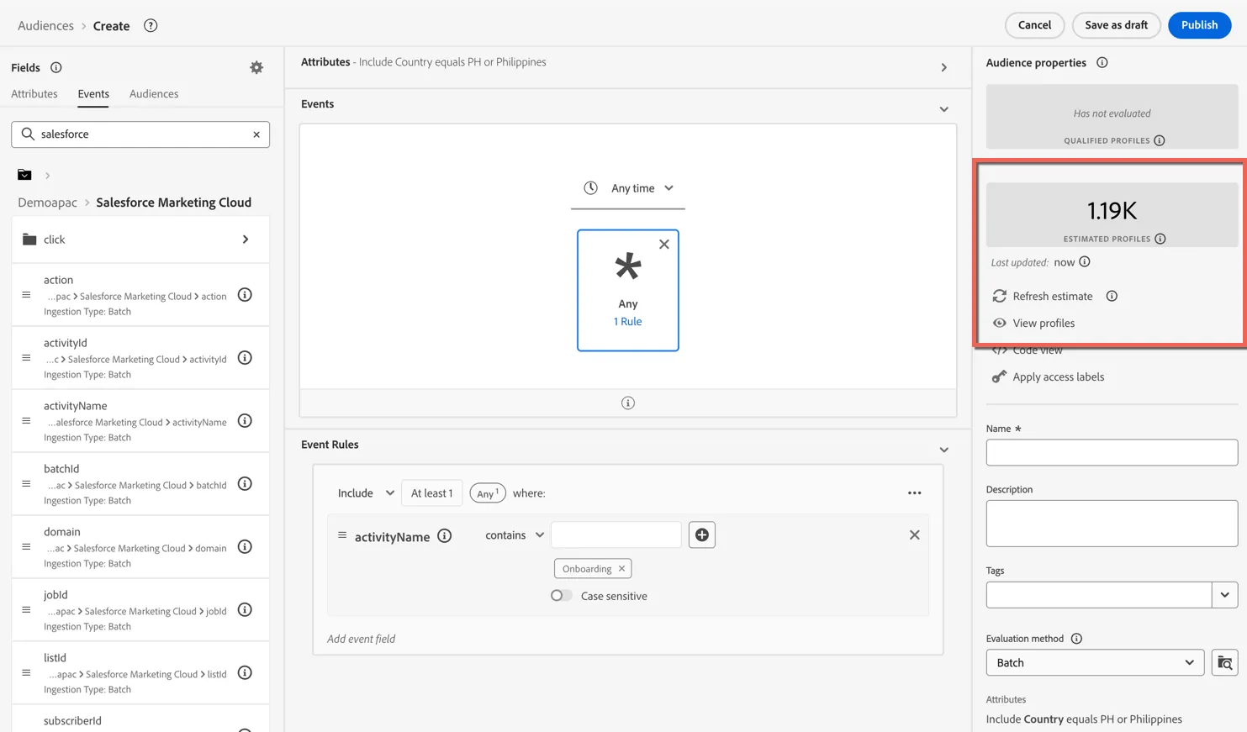The width and height of the screenshot is (1247, 732).
Task: Delete the activityName rule row
Action: tap(915, 535)
